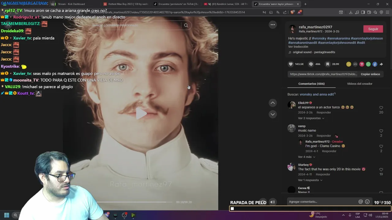Toggle the browser sidebar panel icon
The image size is (392, 220).
click(x=363, y=12)
